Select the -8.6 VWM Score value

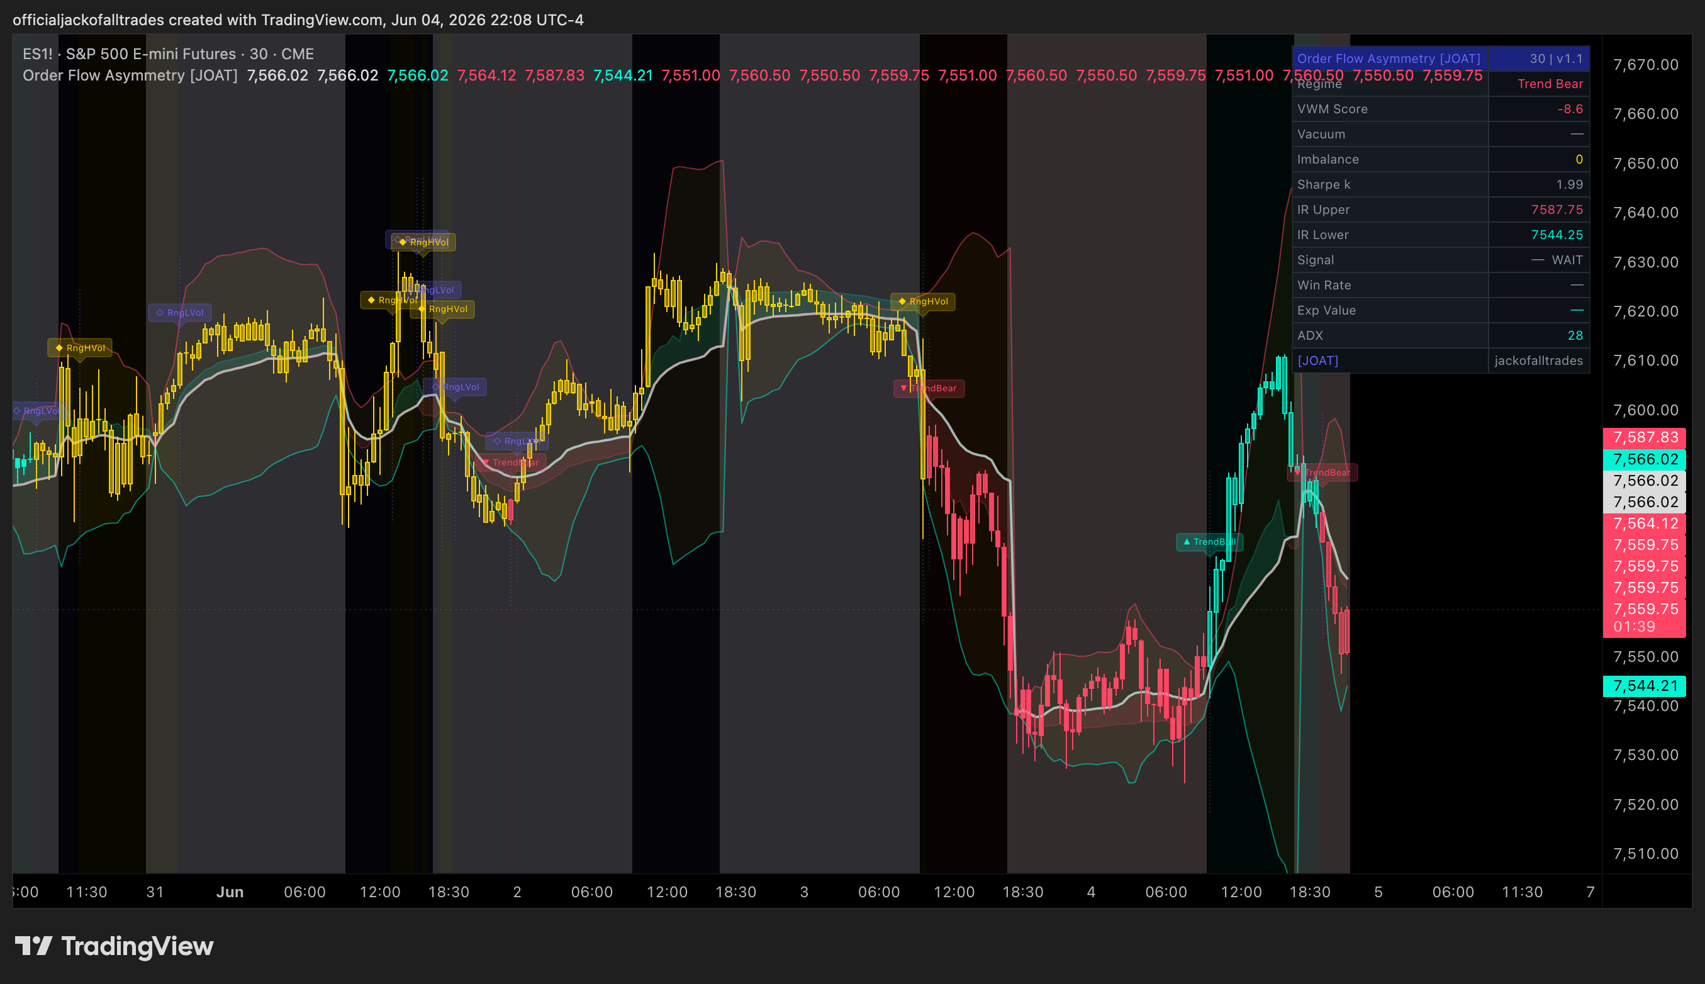point(1570,109)
